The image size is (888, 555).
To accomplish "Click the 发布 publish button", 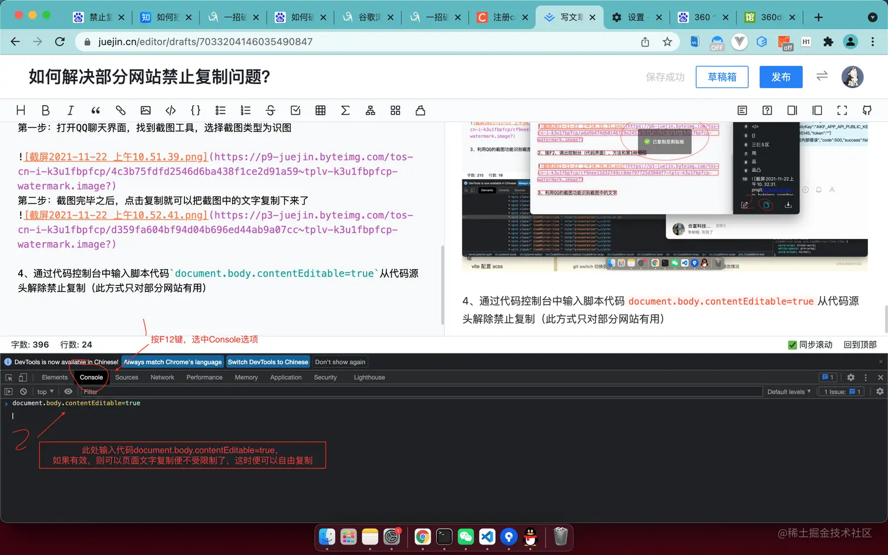I will click(x=781, y=77).
